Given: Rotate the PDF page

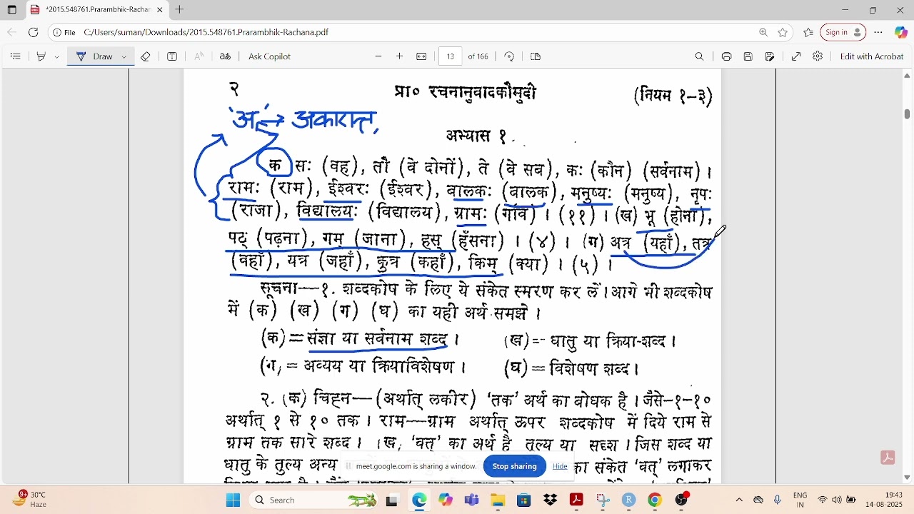Looking at the screenshot, I should (509, 56).
